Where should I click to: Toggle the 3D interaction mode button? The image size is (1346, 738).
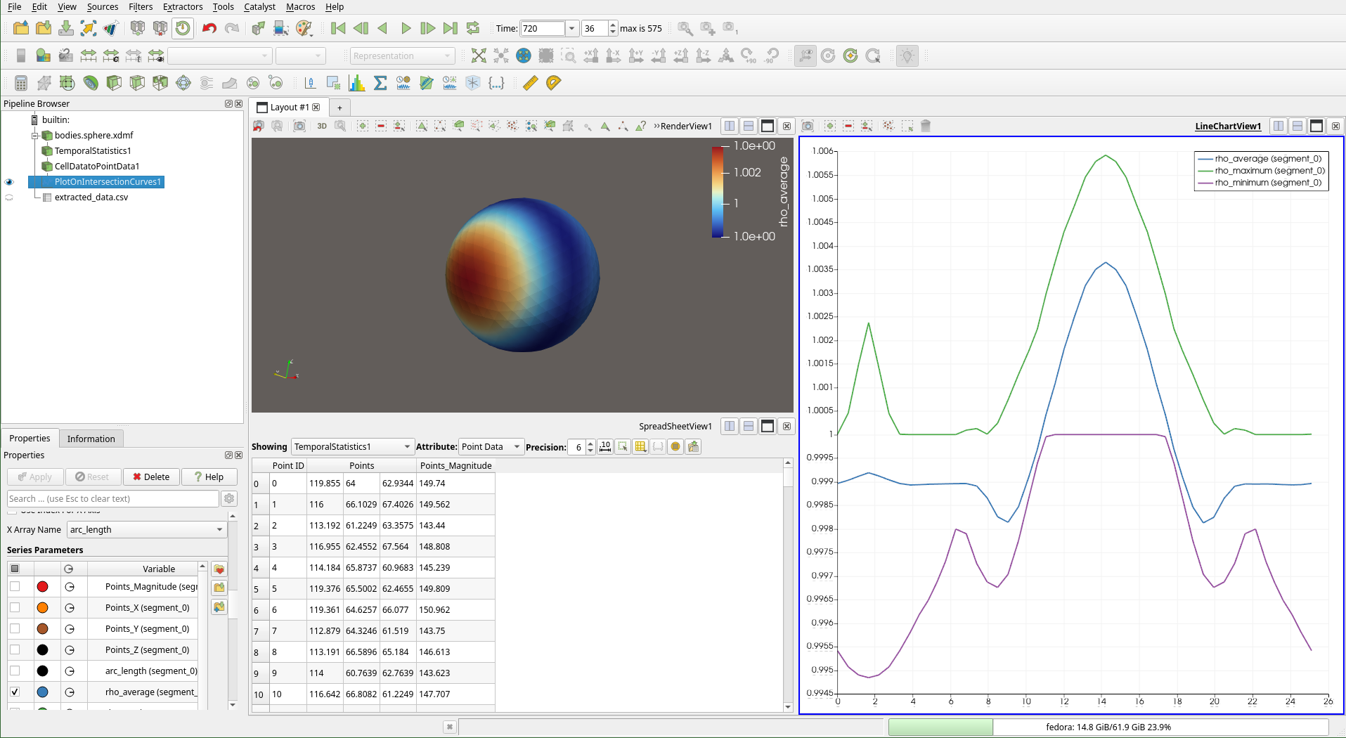tap(322, 127)
